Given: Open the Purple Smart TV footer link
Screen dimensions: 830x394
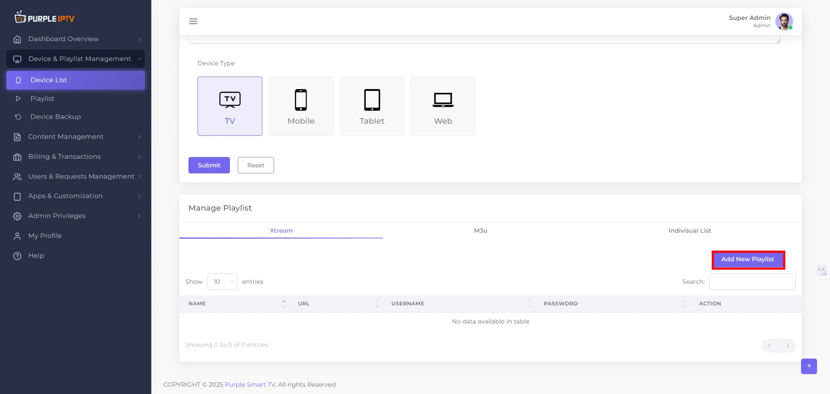Looking at the screenshot, I should 250,384.
